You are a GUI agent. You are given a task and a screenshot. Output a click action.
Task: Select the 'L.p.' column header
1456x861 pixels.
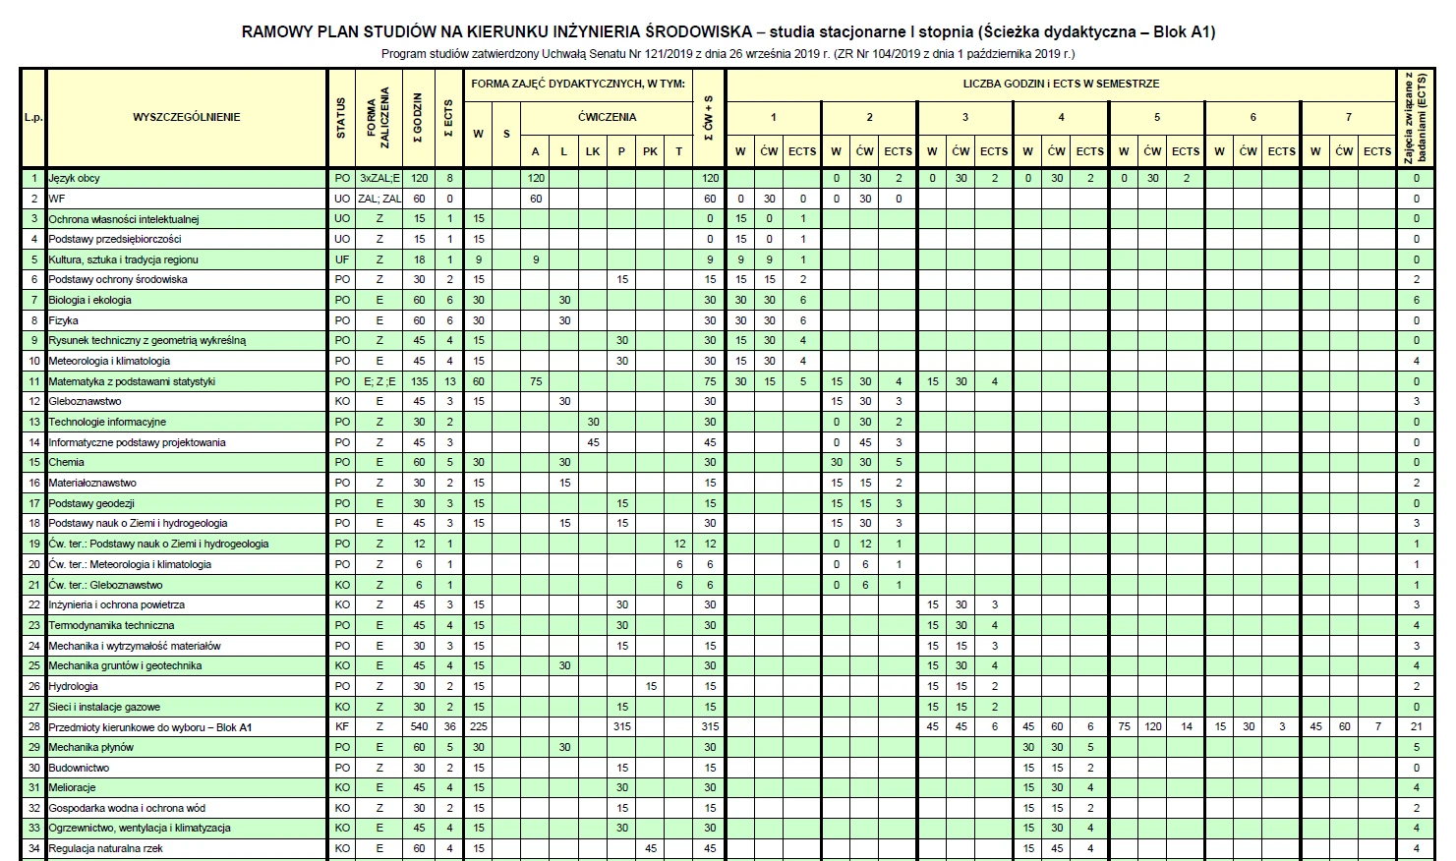[33, 117]
